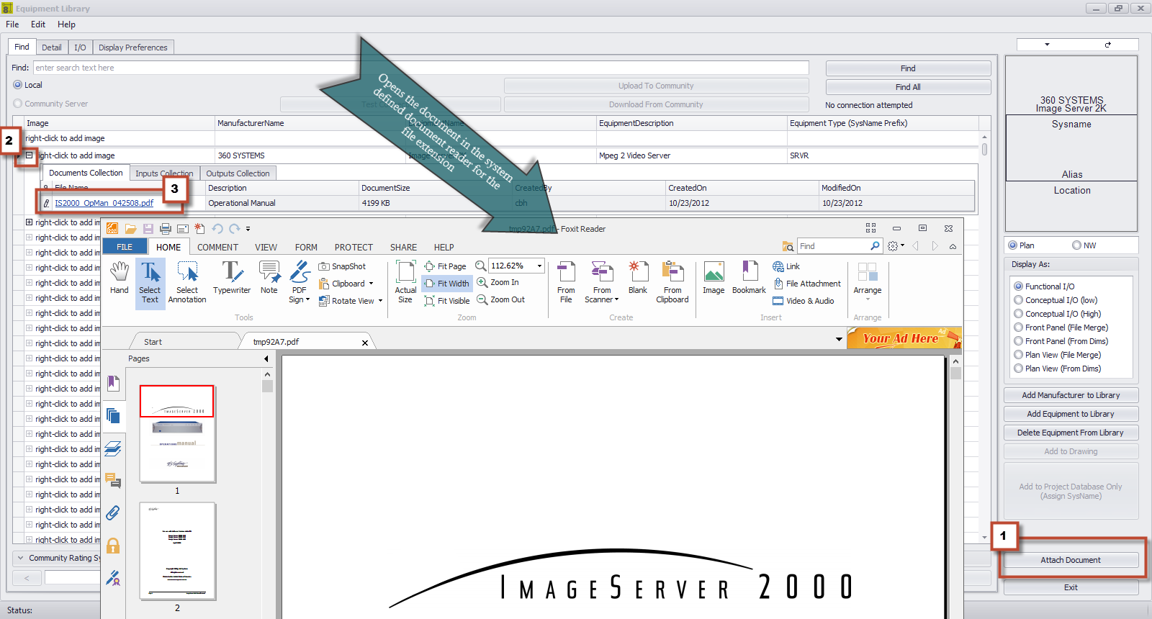Open the document tab list arrow
The width and height of the screenshot is (1152, 619).
(x=839, y=339)
